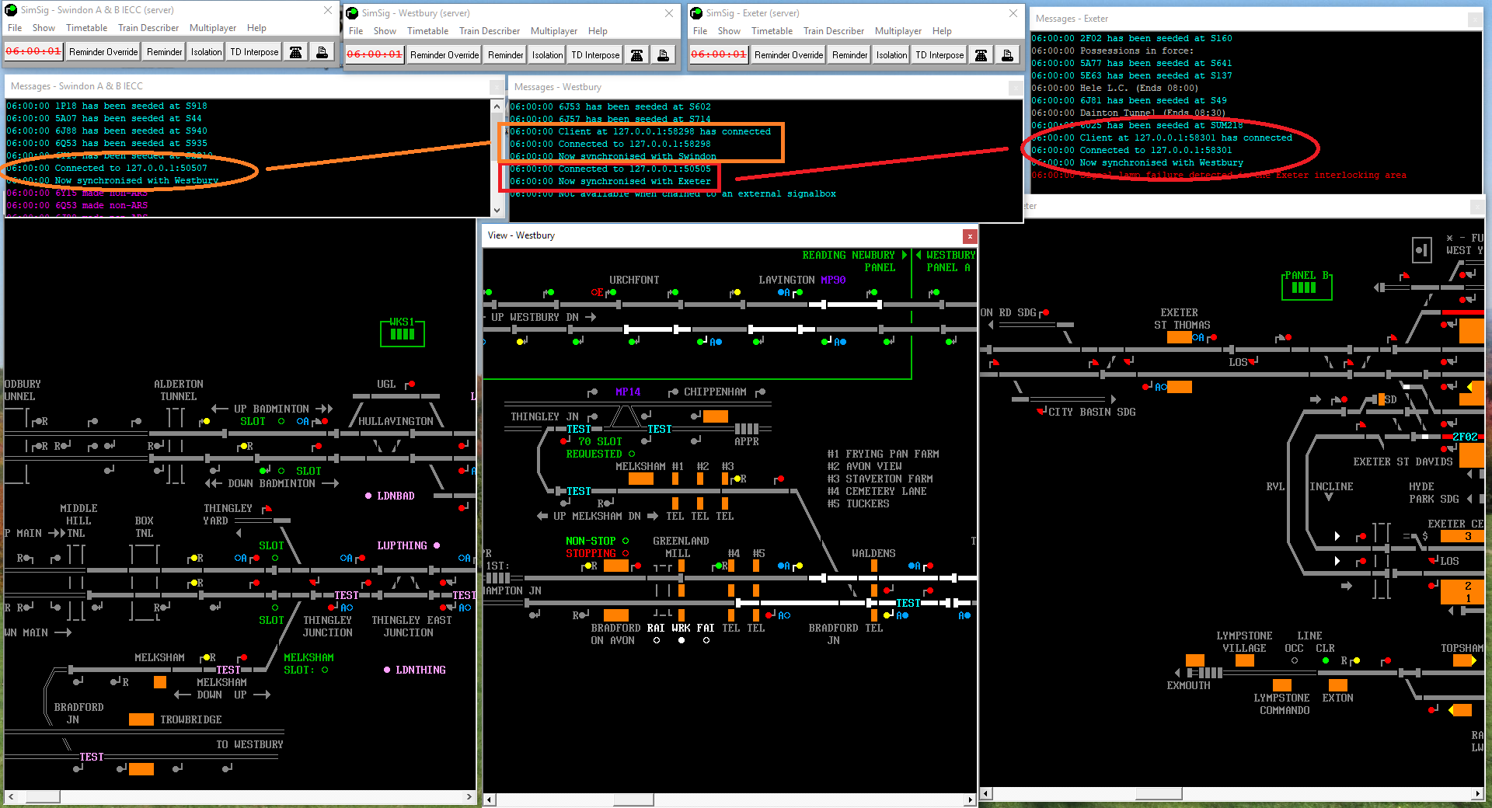Click right scroll arrow in Exeter view
This screenshot has width=1492, height=808.
tap(1478, 793)
